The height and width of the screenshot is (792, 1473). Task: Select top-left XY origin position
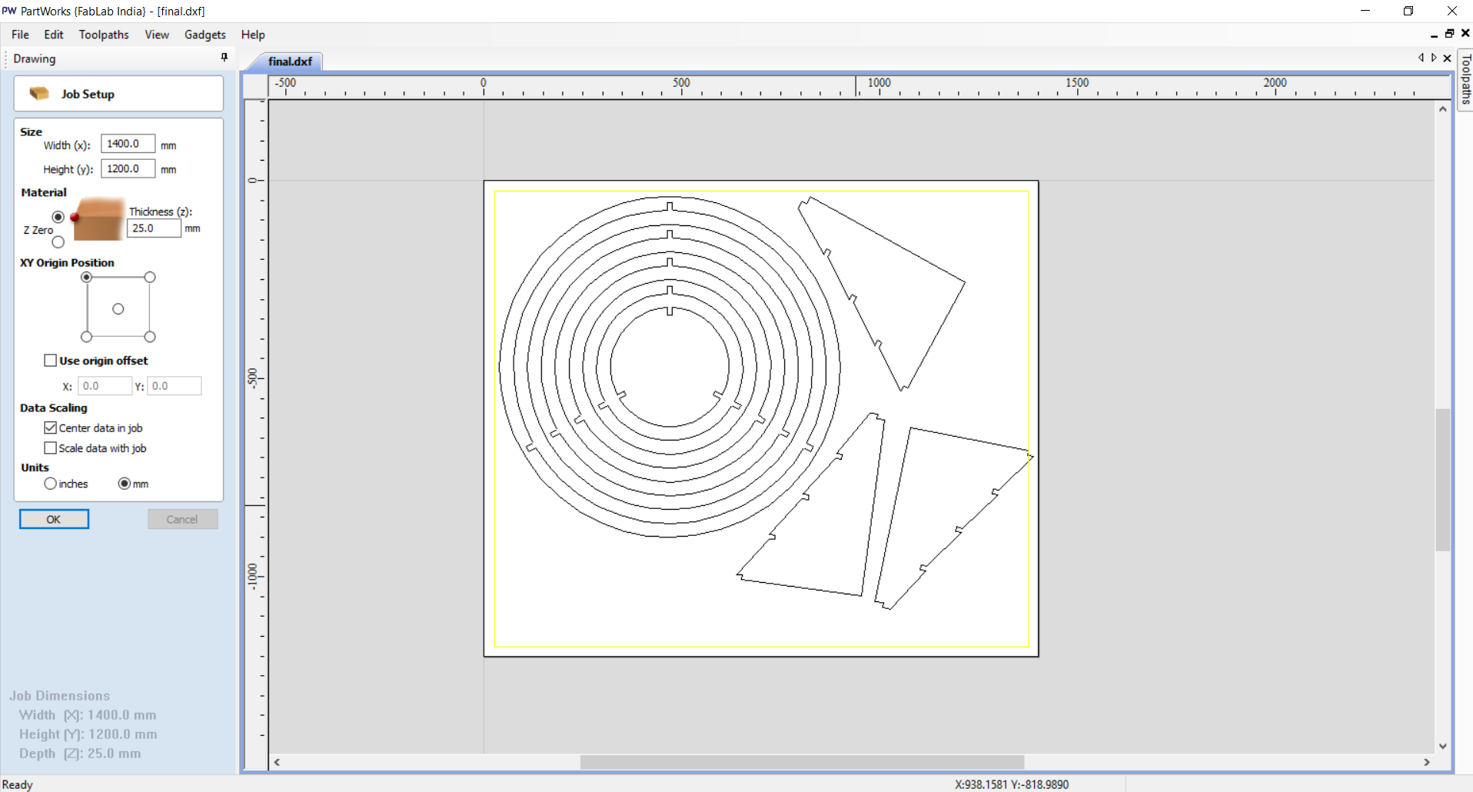86,277
